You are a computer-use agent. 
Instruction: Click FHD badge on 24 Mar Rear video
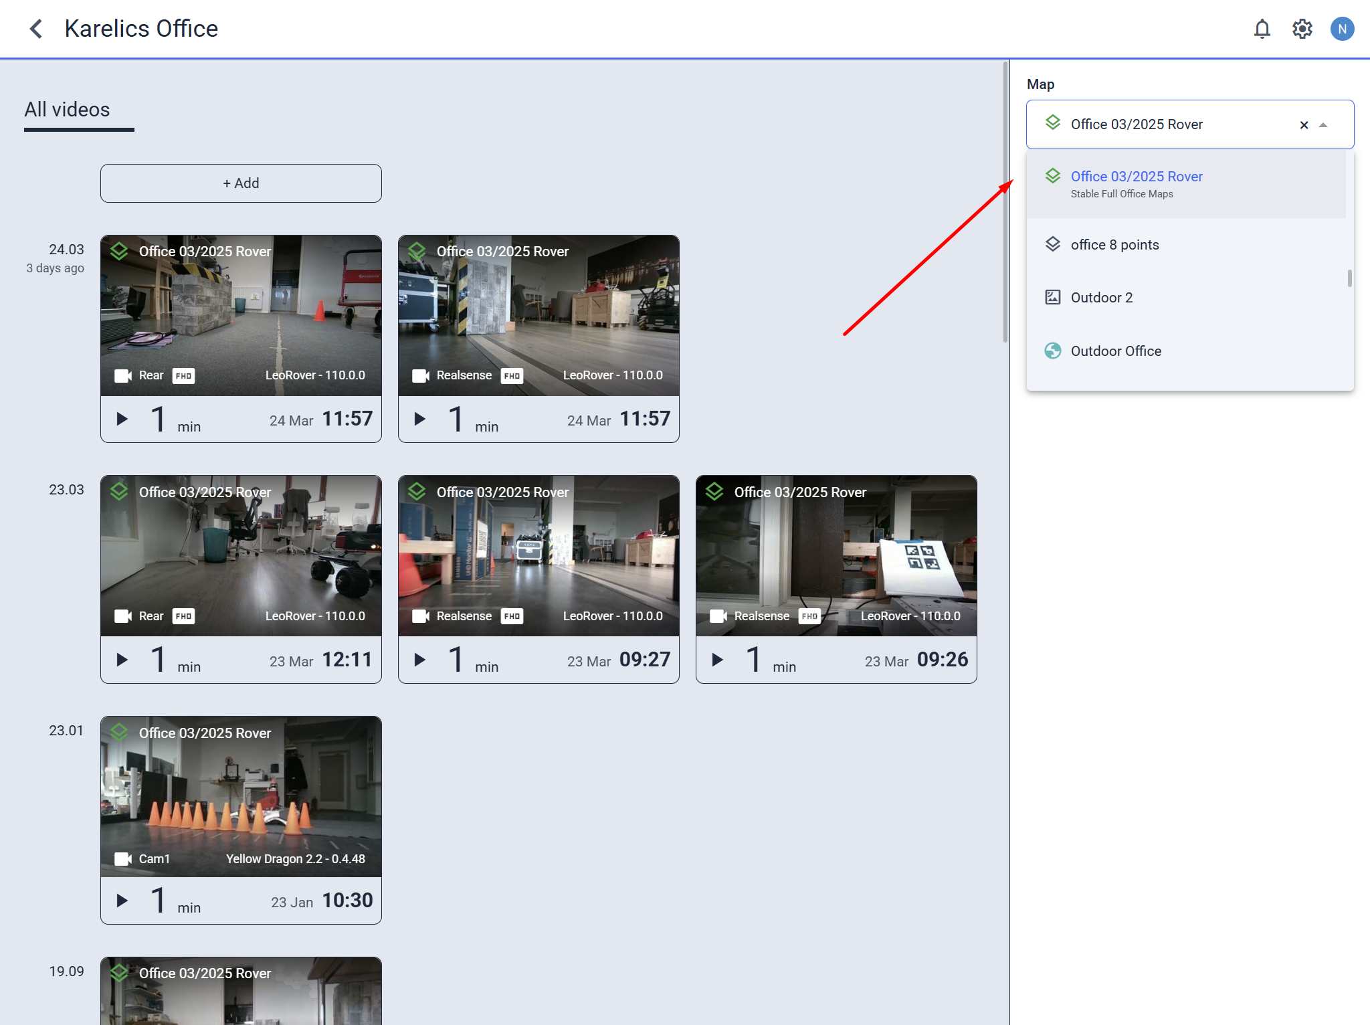click(183, 376)
